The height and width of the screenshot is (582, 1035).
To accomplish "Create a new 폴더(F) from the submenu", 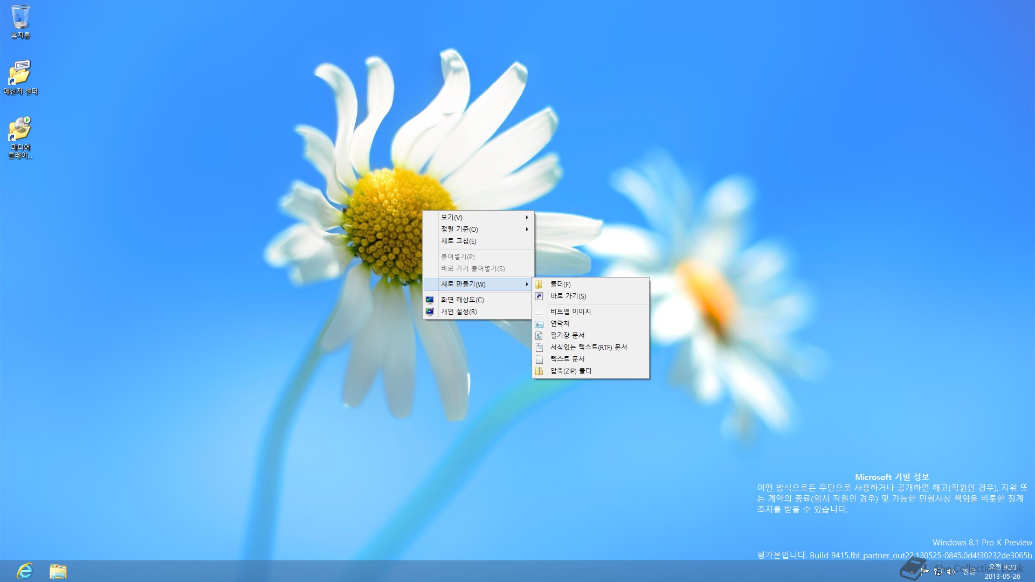I will [591, 284].
